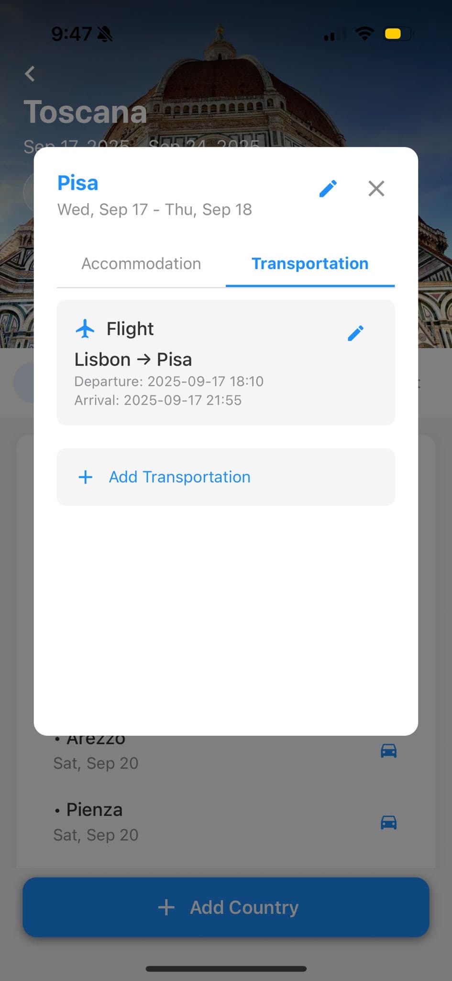
Task: Tap the battery indicator in status bar
Action: 398,34
